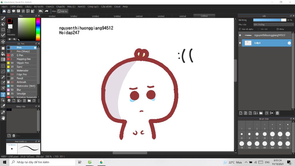Open the Cửa sổ(W) menu
This screenshot has height=166, width=295.
coord(107,7)
